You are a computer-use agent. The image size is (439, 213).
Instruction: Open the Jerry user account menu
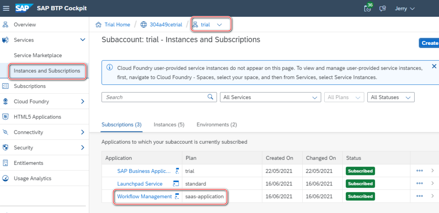click(x=405, y=8)
